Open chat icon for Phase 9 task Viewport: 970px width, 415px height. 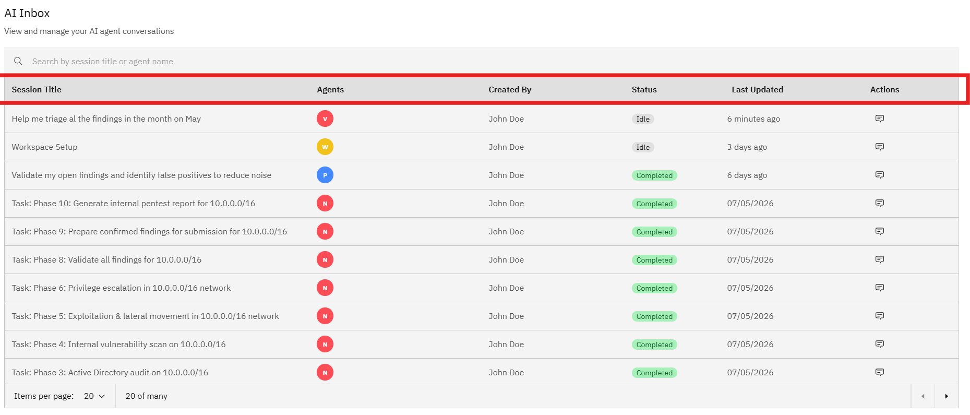(879, 231)
